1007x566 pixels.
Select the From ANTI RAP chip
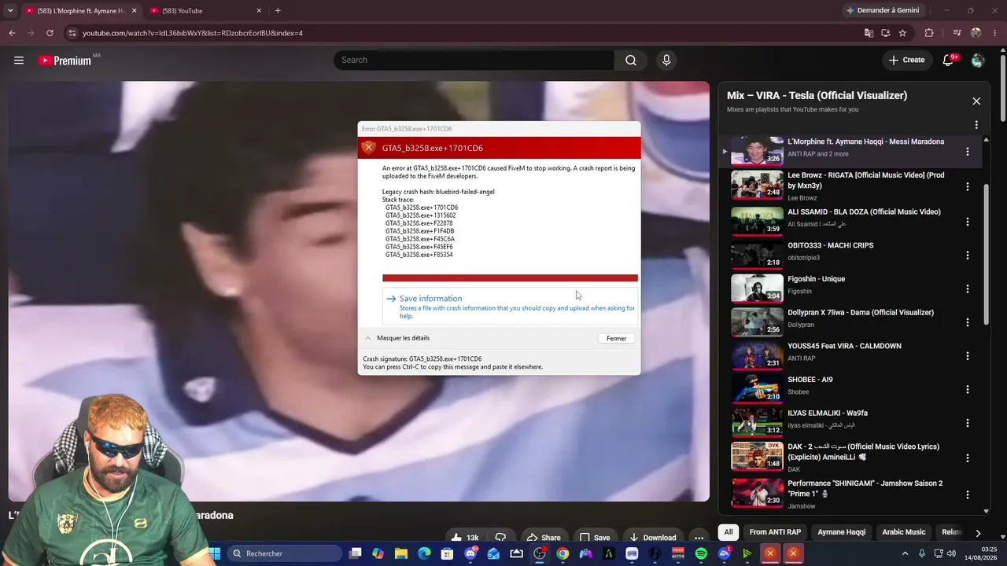coord(775,532)
